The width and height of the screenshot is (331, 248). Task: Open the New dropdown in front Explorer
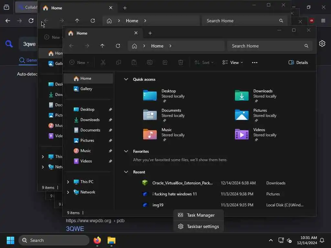click(x=80, y=62)
